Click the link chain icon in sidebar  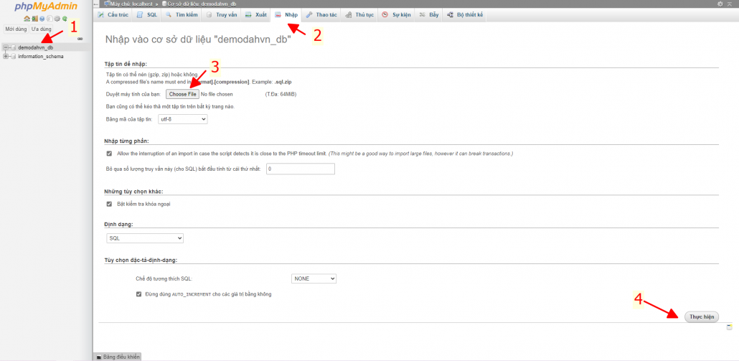[80, 39]
